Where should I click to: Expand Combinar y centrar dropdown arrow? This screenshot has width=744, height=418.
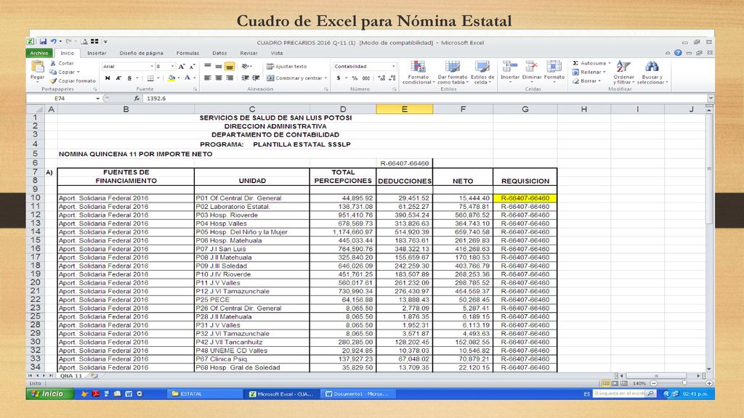326,78
